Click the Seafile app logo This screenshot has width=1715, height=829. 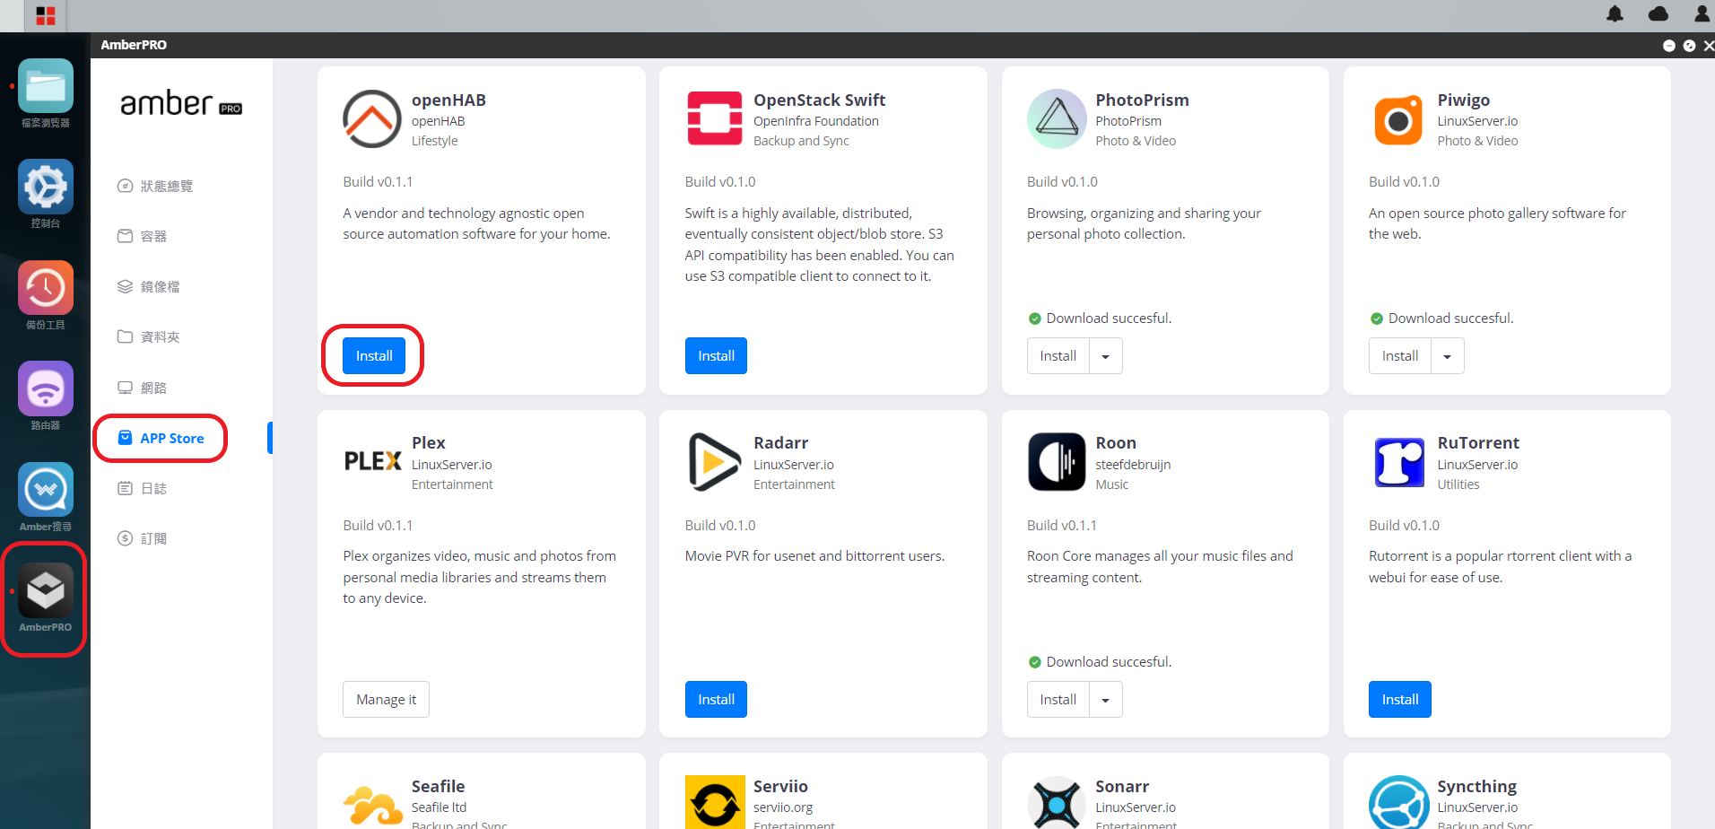click(372, 805)
